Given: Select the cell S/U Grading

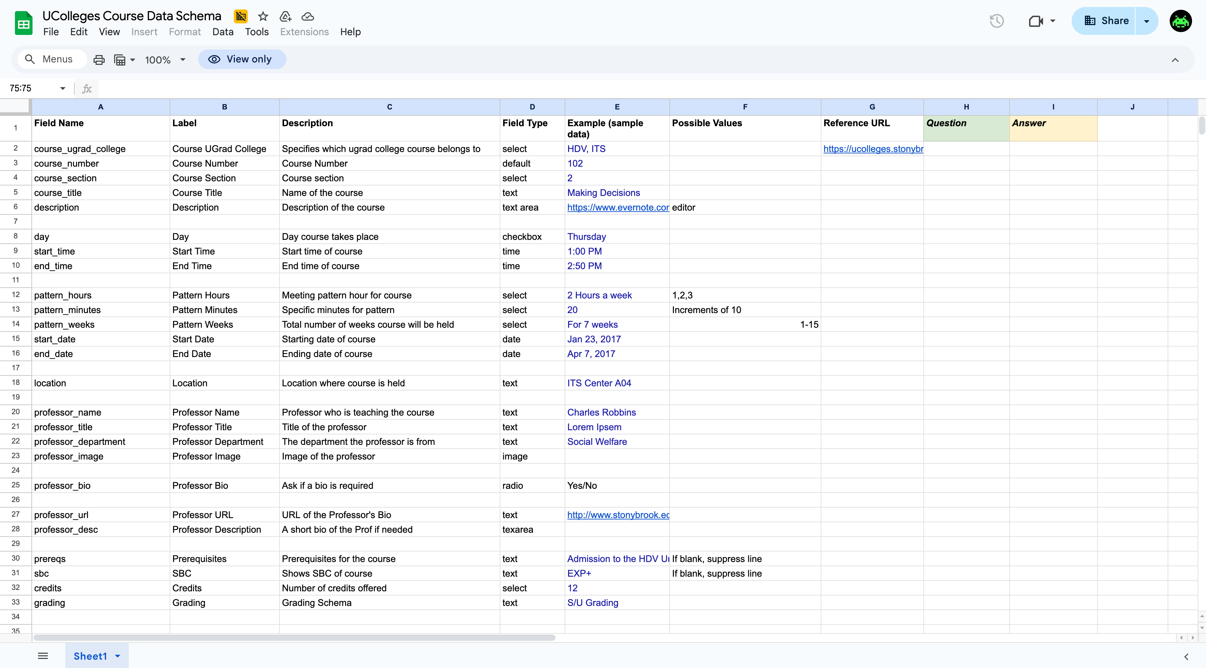Looking at the screenshot, I should pos(617,602).
